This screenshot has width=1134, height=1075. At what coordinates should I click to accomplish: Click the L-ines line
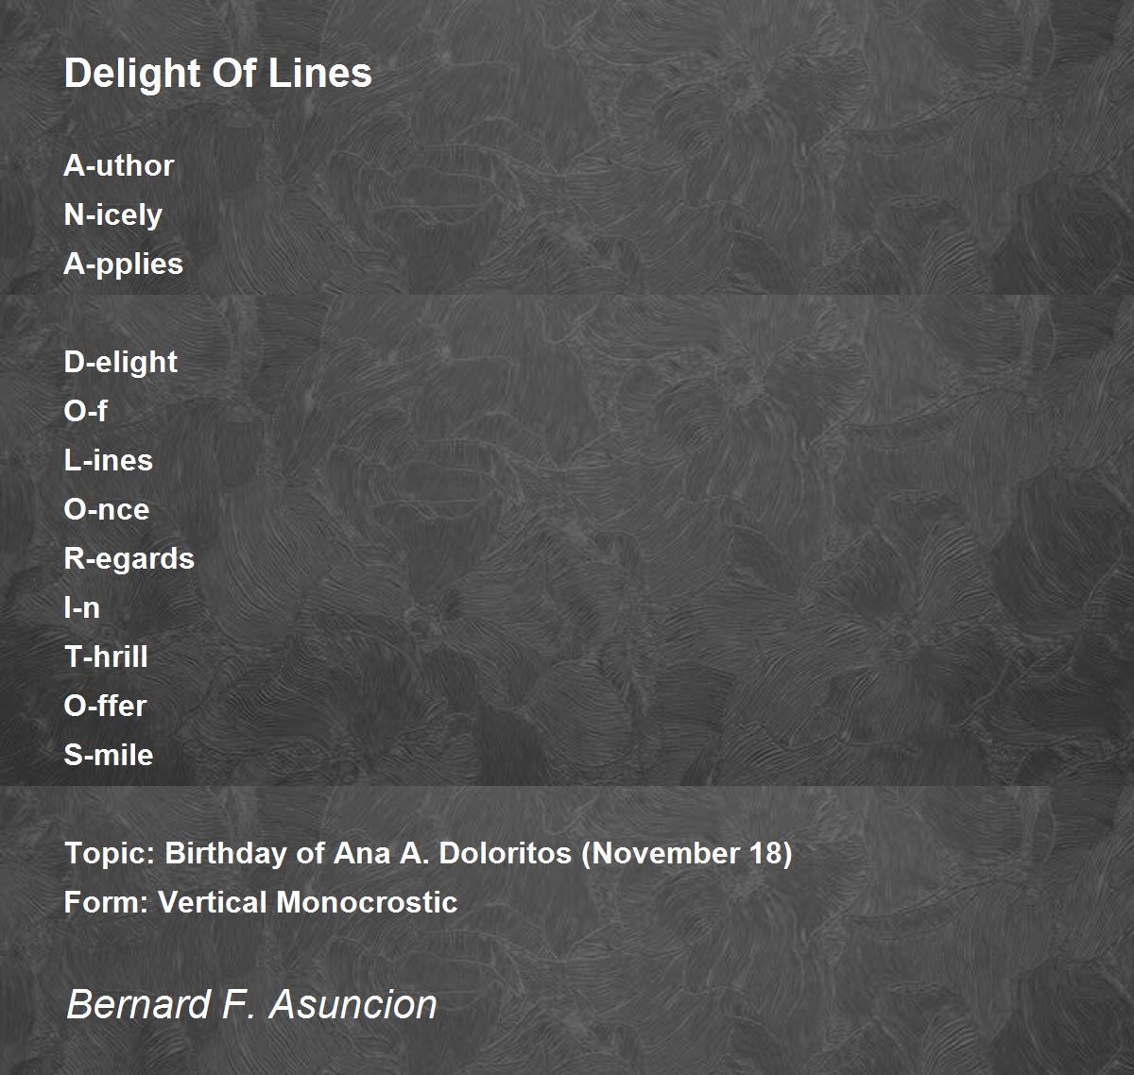click(x=109, y=460)
